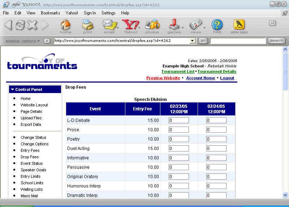Viewport: 289px width, 207px height.
Task: Click the Preview Website link
Action: [163, 78]
